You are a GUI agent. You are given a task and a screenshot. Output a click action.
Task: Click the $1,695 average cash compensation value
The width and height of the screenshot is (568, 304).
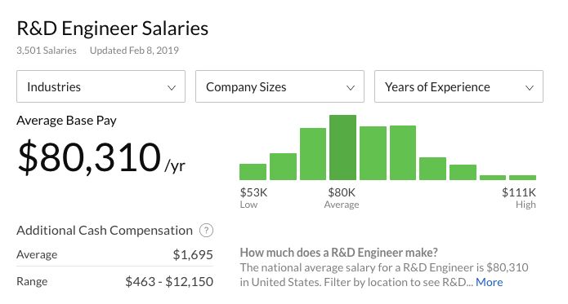(x=193, y=254)
